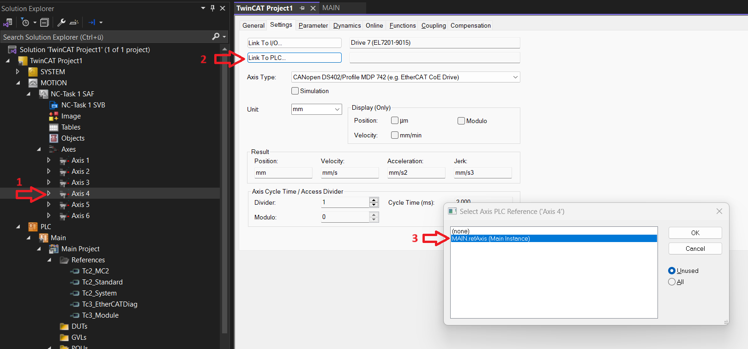Select Tc3_EtherCATDiag reference
This screenshot has height=349, width=748.
point(109,304)
